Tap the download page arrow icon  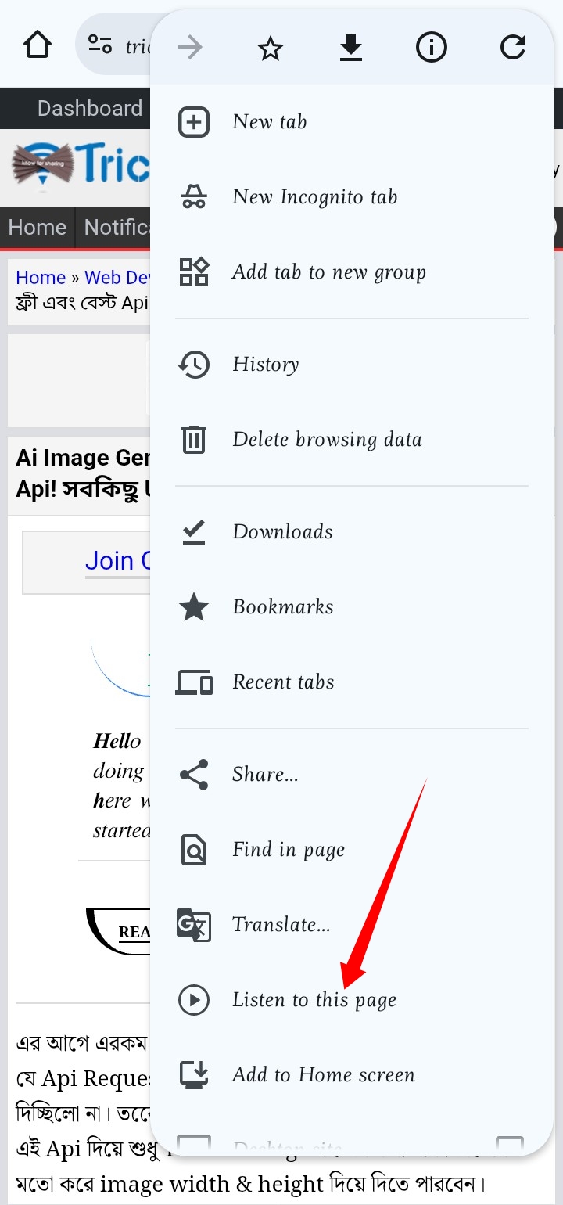pos(351,49)
